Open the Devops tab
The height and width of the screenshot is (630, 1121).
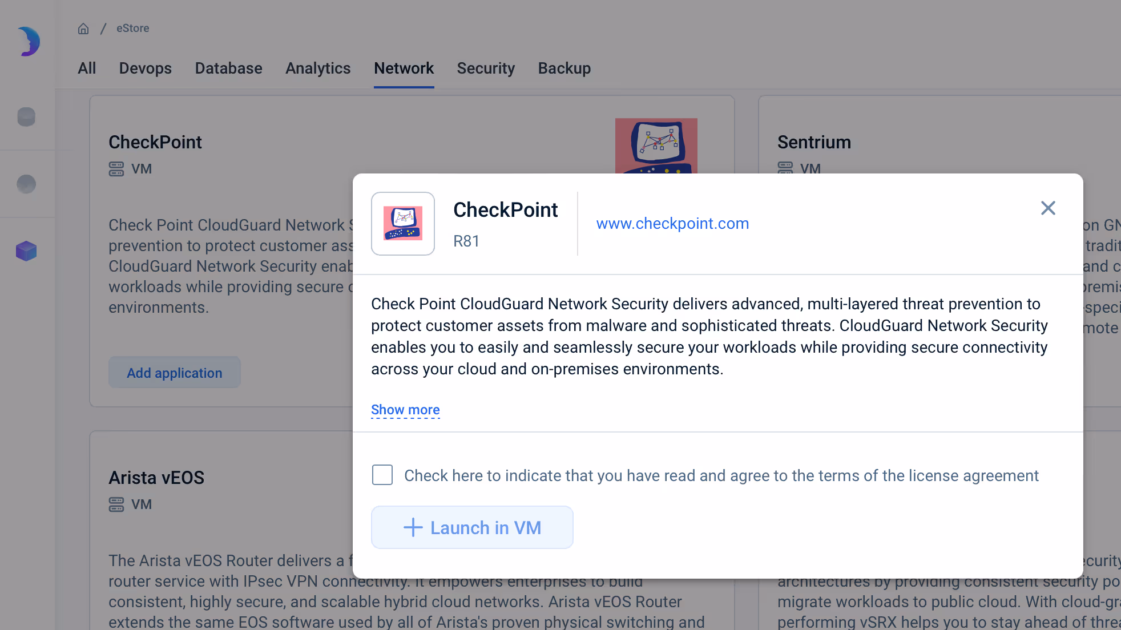(x=145, y=68)
